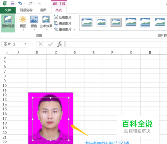167x144 pixels.
Task: Select row 16 header
Action: click(x=5, y=114)
